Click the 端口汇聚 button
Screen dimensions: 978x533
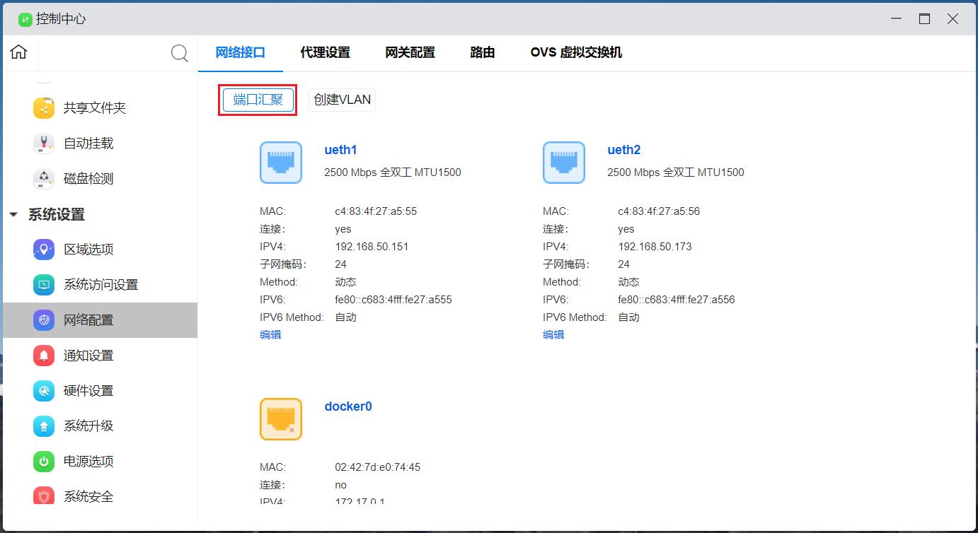pos(258,100)
